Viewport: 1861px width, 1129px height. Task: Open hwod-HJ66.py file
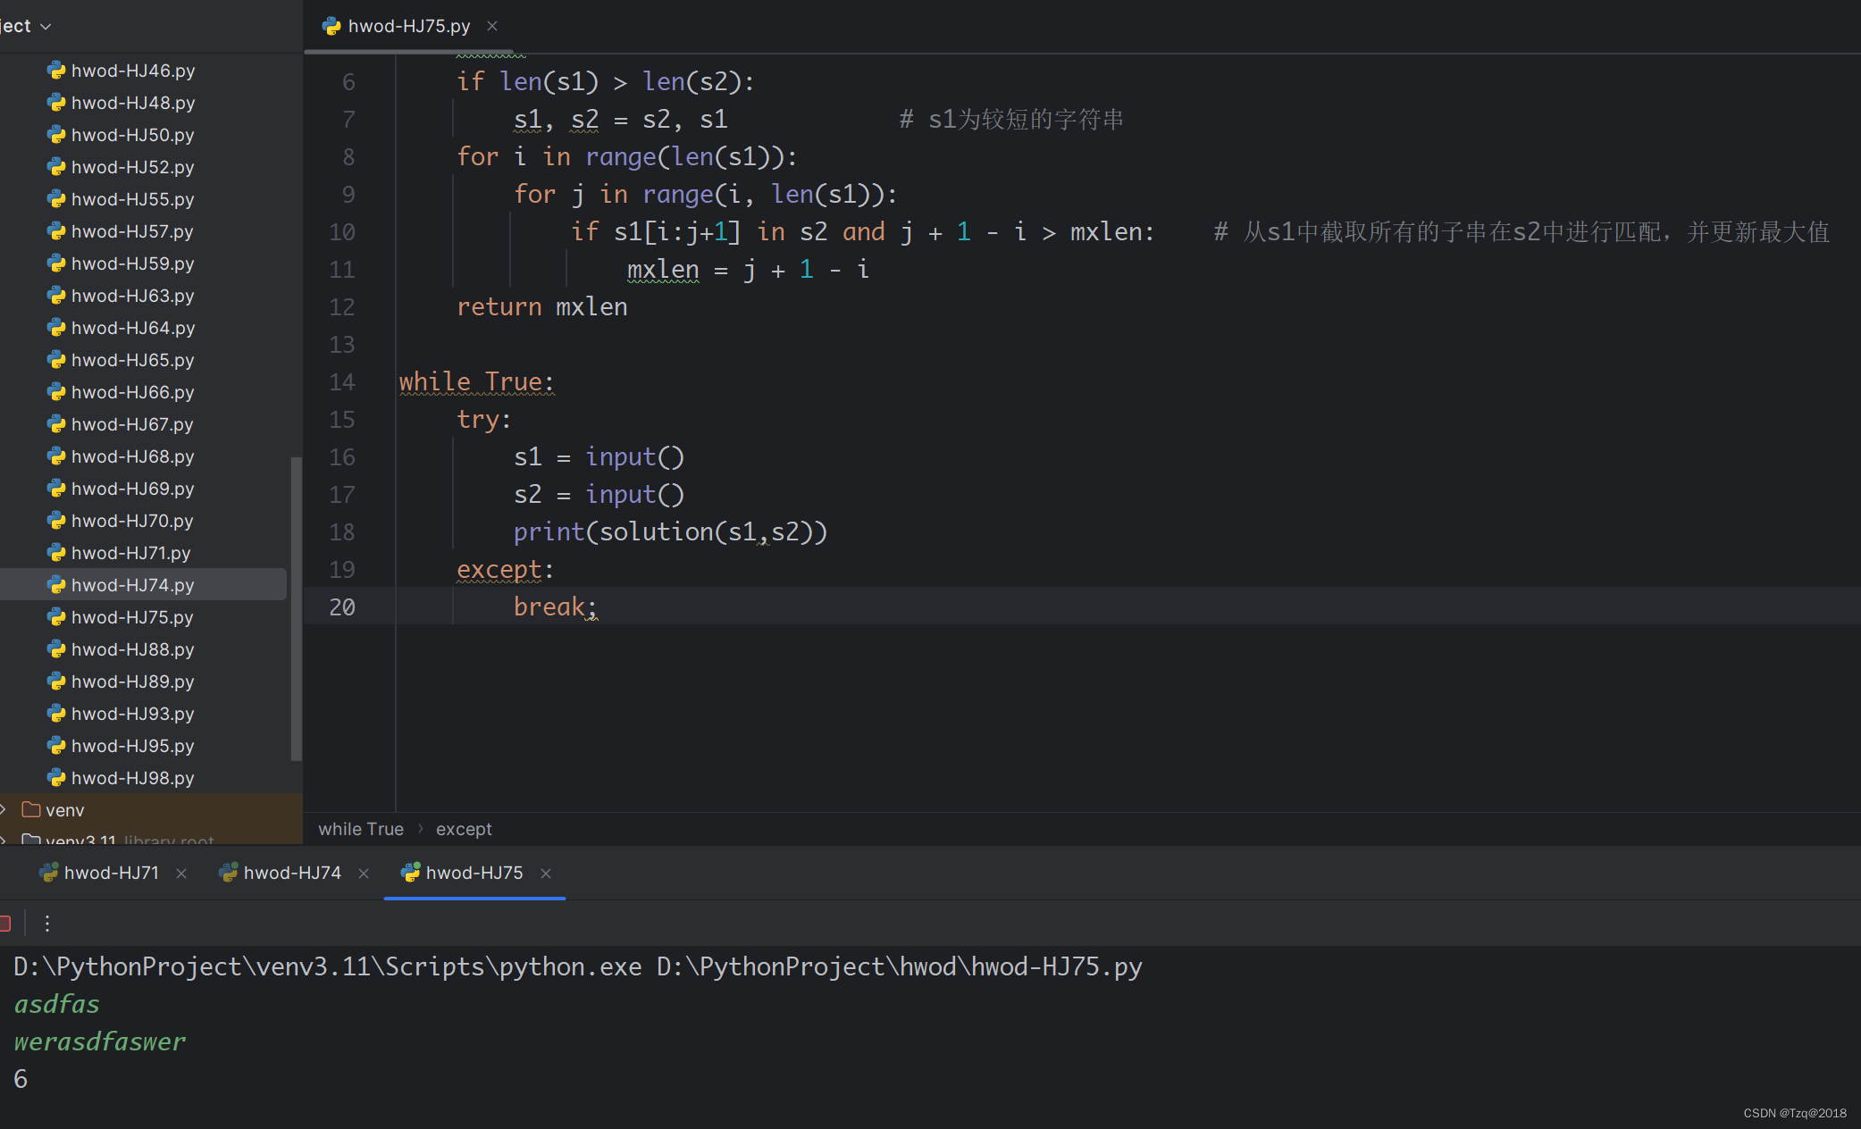[132, 392]
